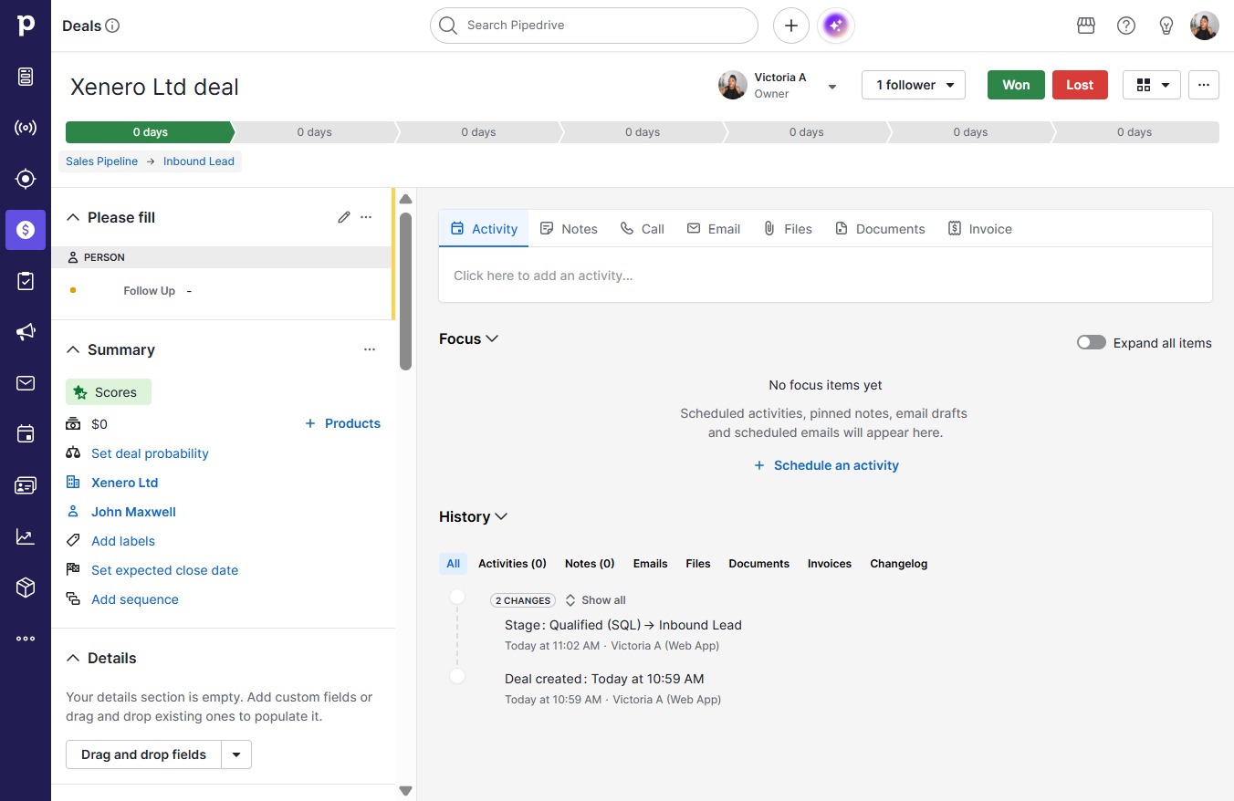1234x801 pixels.
Task: Open the AI assistant sparkle button
Action: [x=836, y=26]
